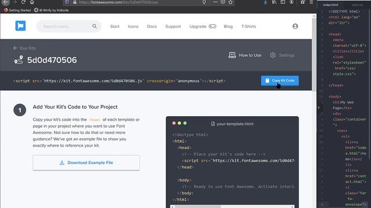Click the Save to Pocket icon
The height and width of the screenshot is (208, 371).
point(223,2)
